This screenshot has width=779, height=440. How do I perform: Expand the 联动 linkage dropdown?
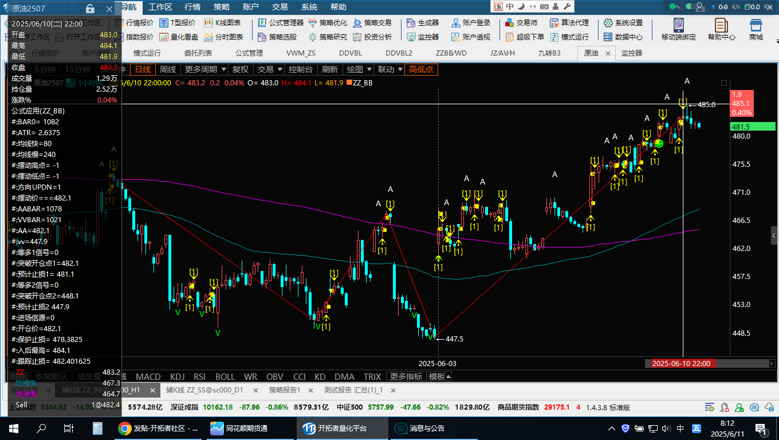[389, 69]
